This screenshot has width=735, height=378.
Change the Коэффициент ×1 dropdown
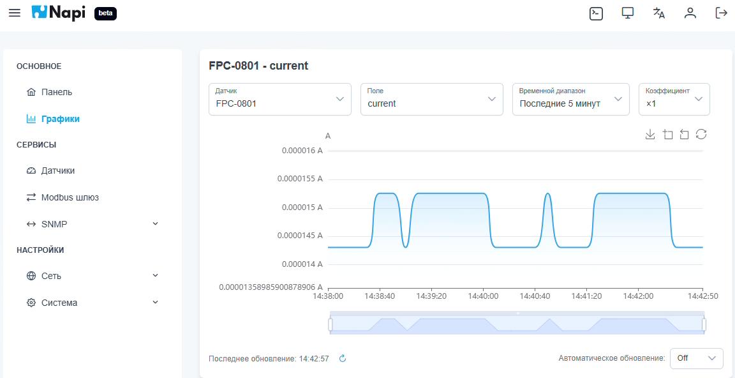click(674, 100)
